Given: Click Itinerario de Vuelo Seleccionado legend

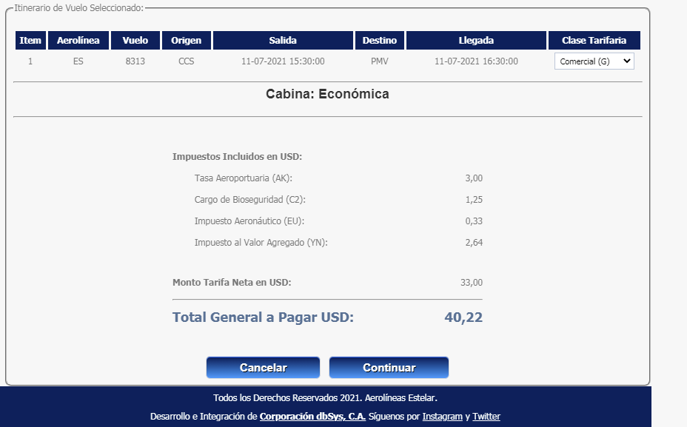Looking at the screenshot, I should pos(79,8).
